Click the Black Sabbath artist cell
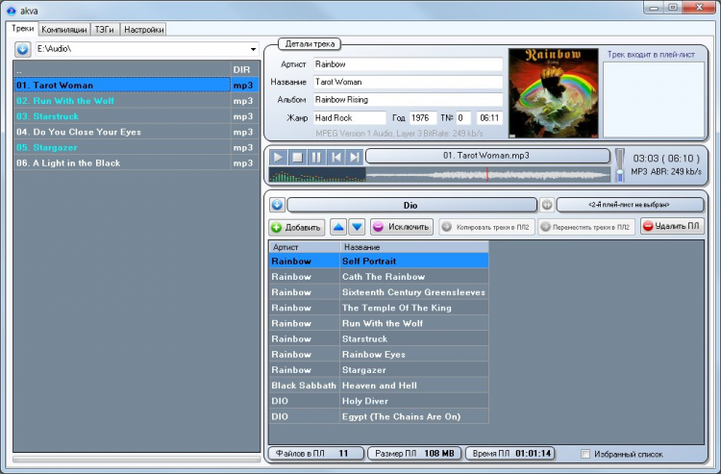 (x=304, y=386)
